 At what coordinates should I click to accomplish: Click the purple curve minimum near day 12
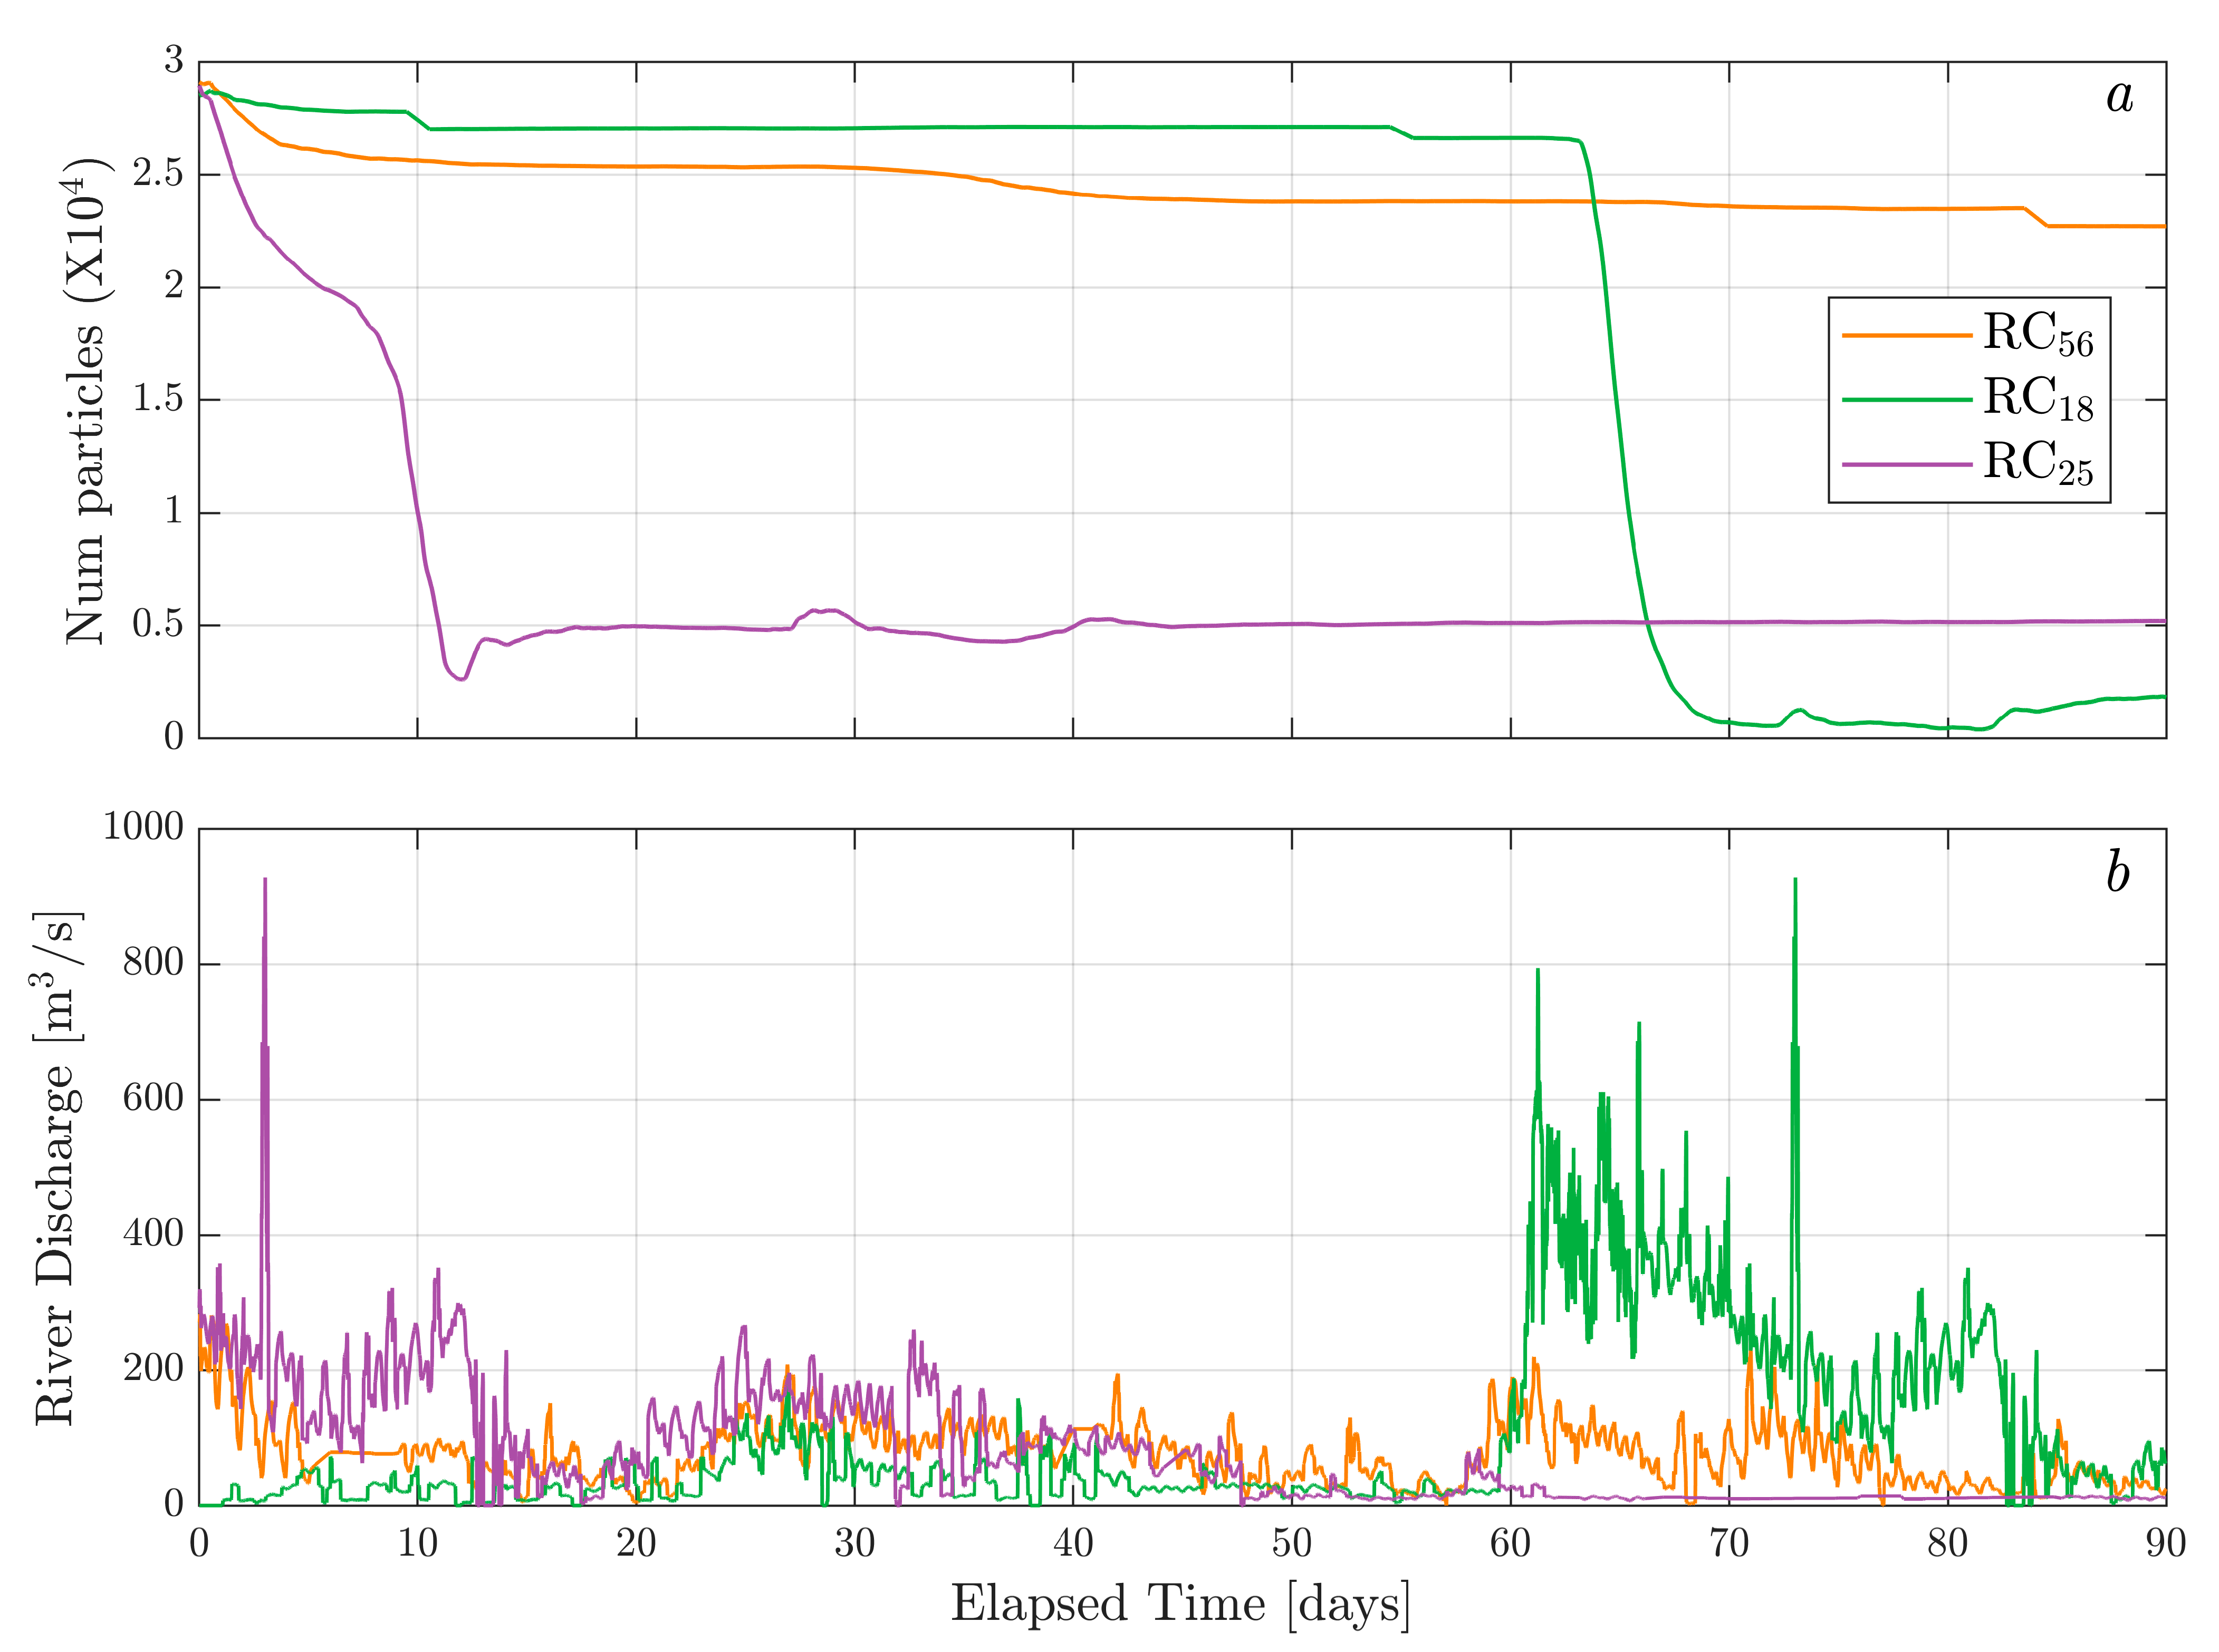461,679
